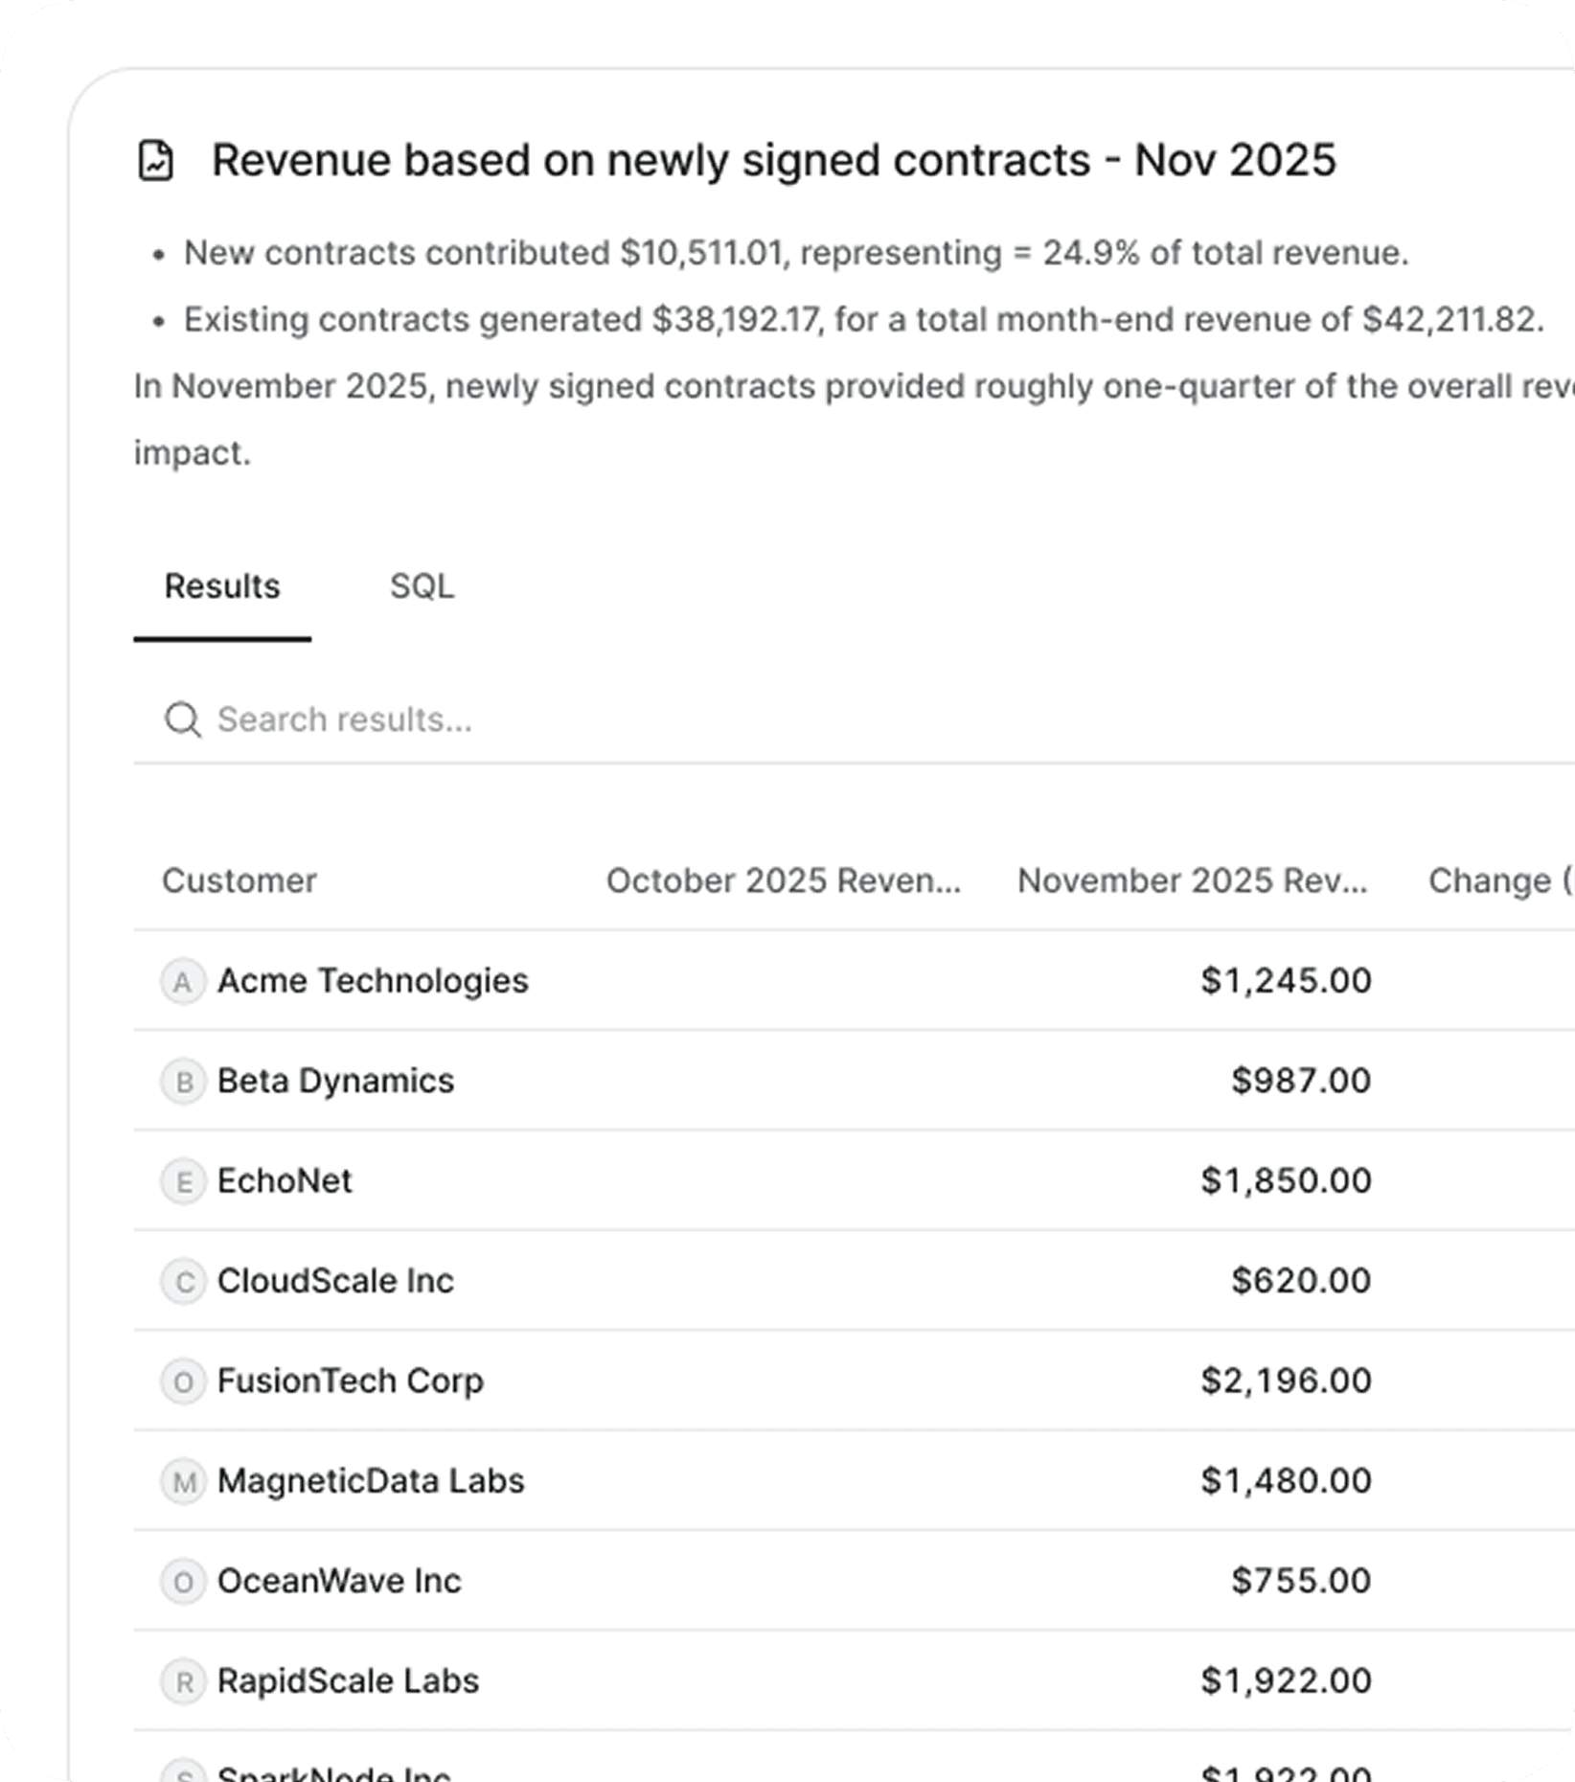Select the OceanWave Inc customer name
The height and width of the screenshot is (1782, 1575).
click(339, 1582)
